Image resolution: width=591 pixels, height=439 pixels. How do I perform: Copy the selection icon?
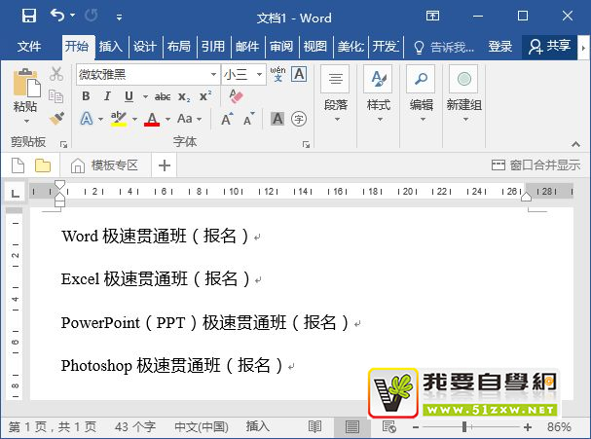pos(56,96)
